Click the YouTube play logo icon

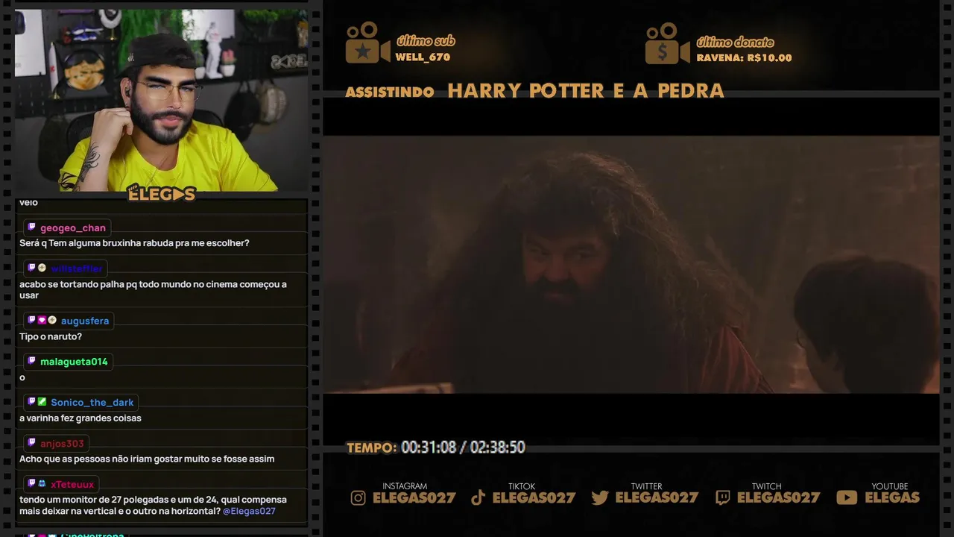[x=847, y=497]
